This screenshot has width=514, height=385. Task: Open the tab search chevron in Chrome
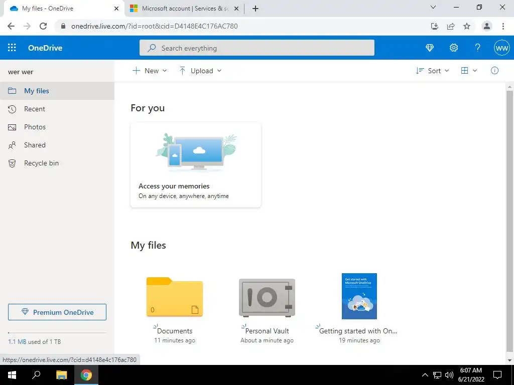pos(433,7)
